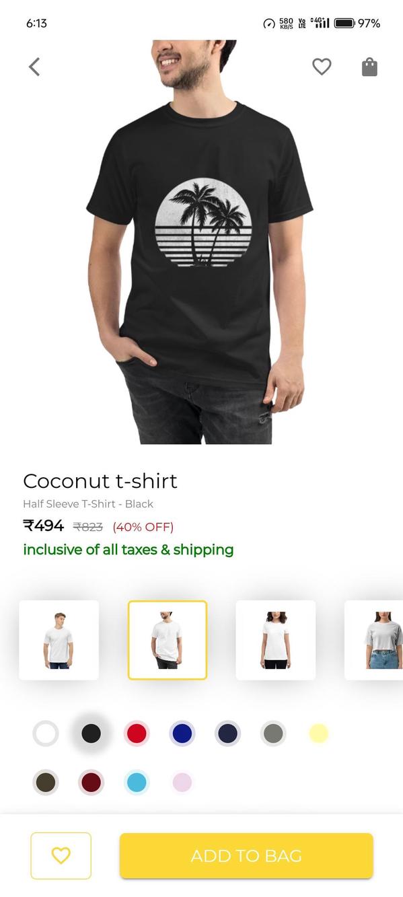Tap the yellow-outlined wishlist heart button
The width and height of the screenshot is (403, 897).
click(61, 855)
